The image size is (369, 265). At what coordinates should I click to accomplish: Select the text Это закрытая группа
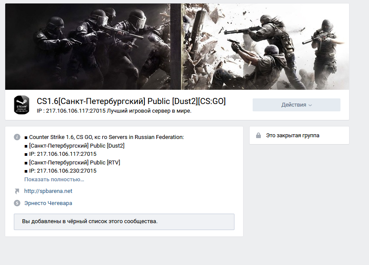point(292,136)
